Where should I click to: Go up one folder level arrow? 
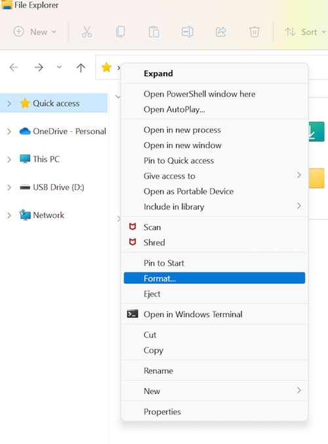coord(81,68)
